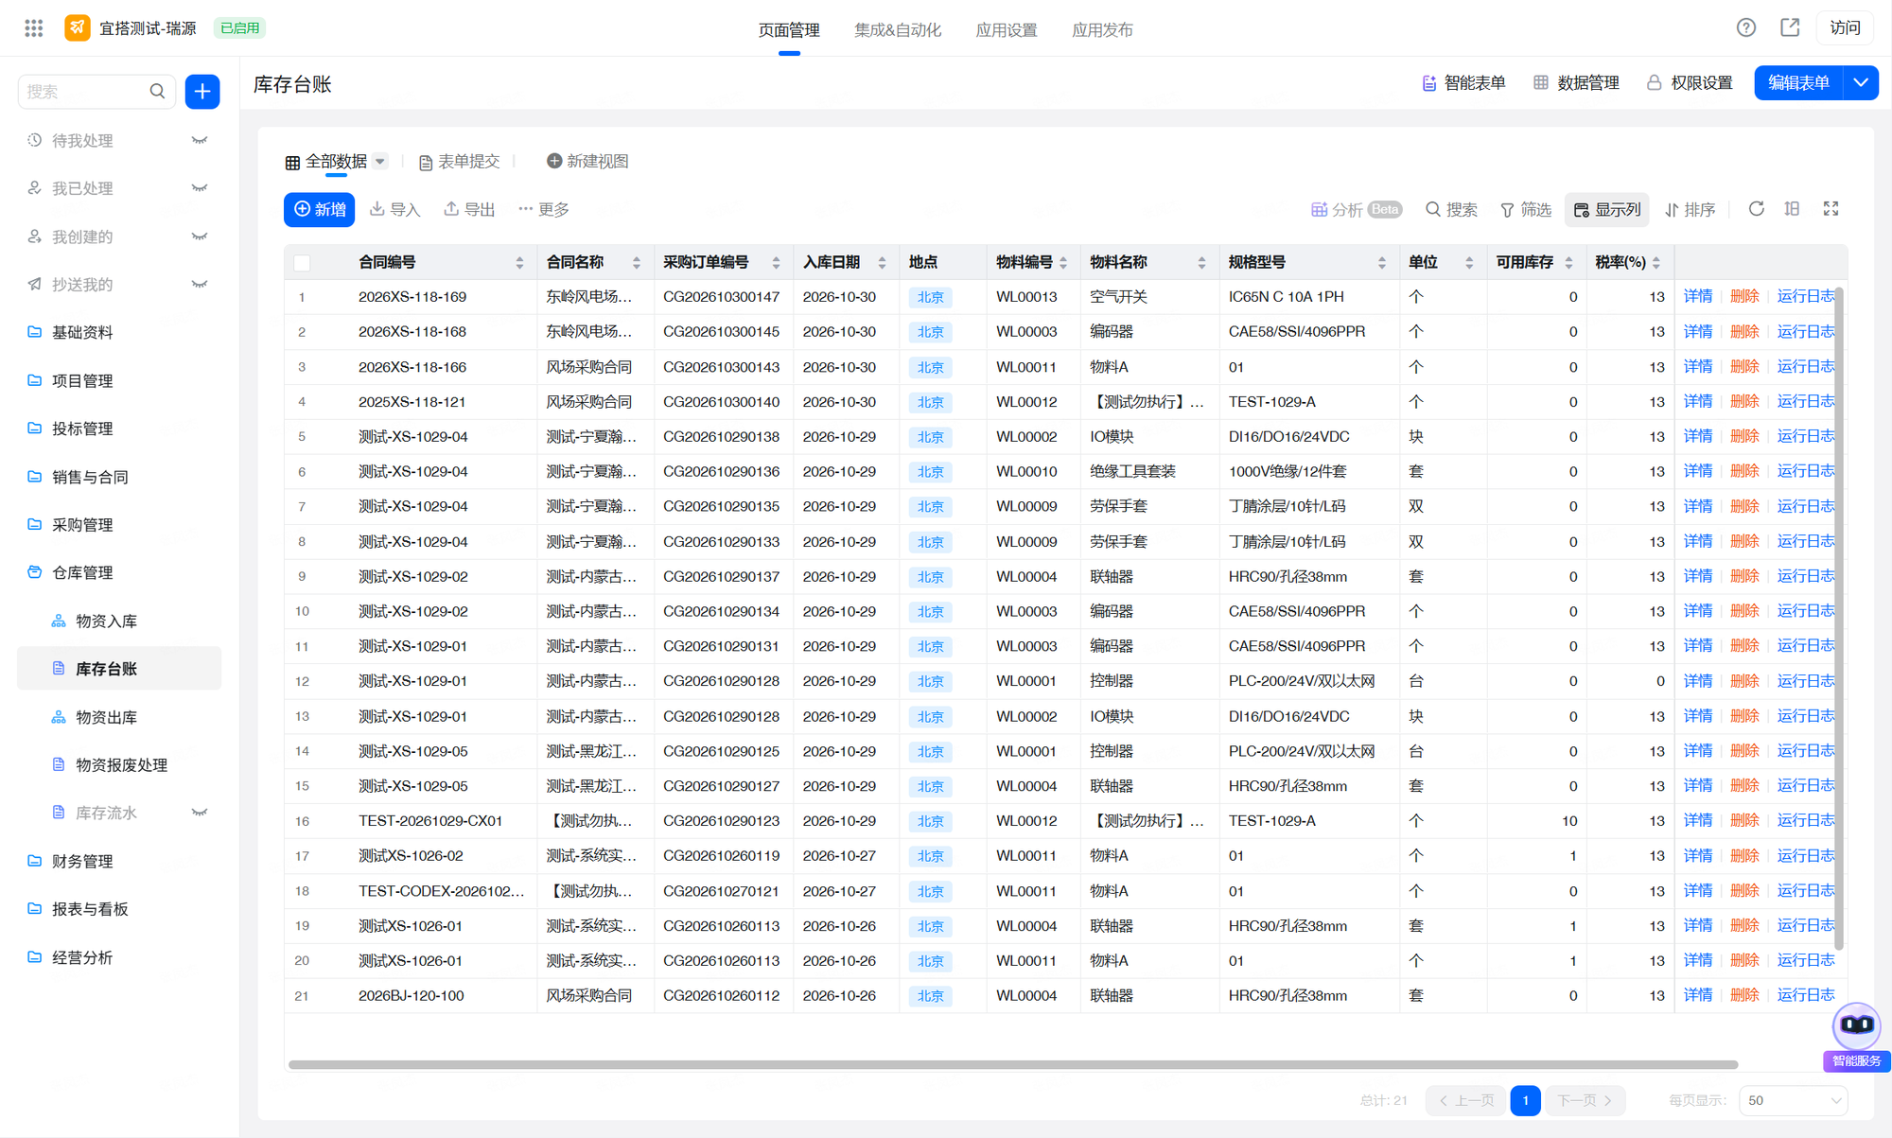
Task: Click the horizontal table scrollbar
Action: (1012, 1064)
